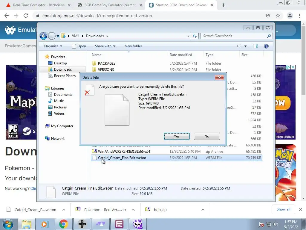The height and width of the screenshot is (230, 306).
Task: Click Chrome back button
Action: [x=7, y=16]
